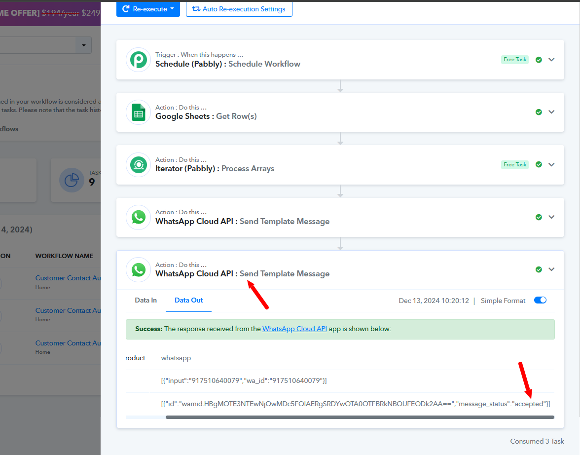The height and width of the screenshot is (455, 580).
Task: Click the Schedule (Pabbly) : Schedule Workflow title
Action: coord(228,64)
